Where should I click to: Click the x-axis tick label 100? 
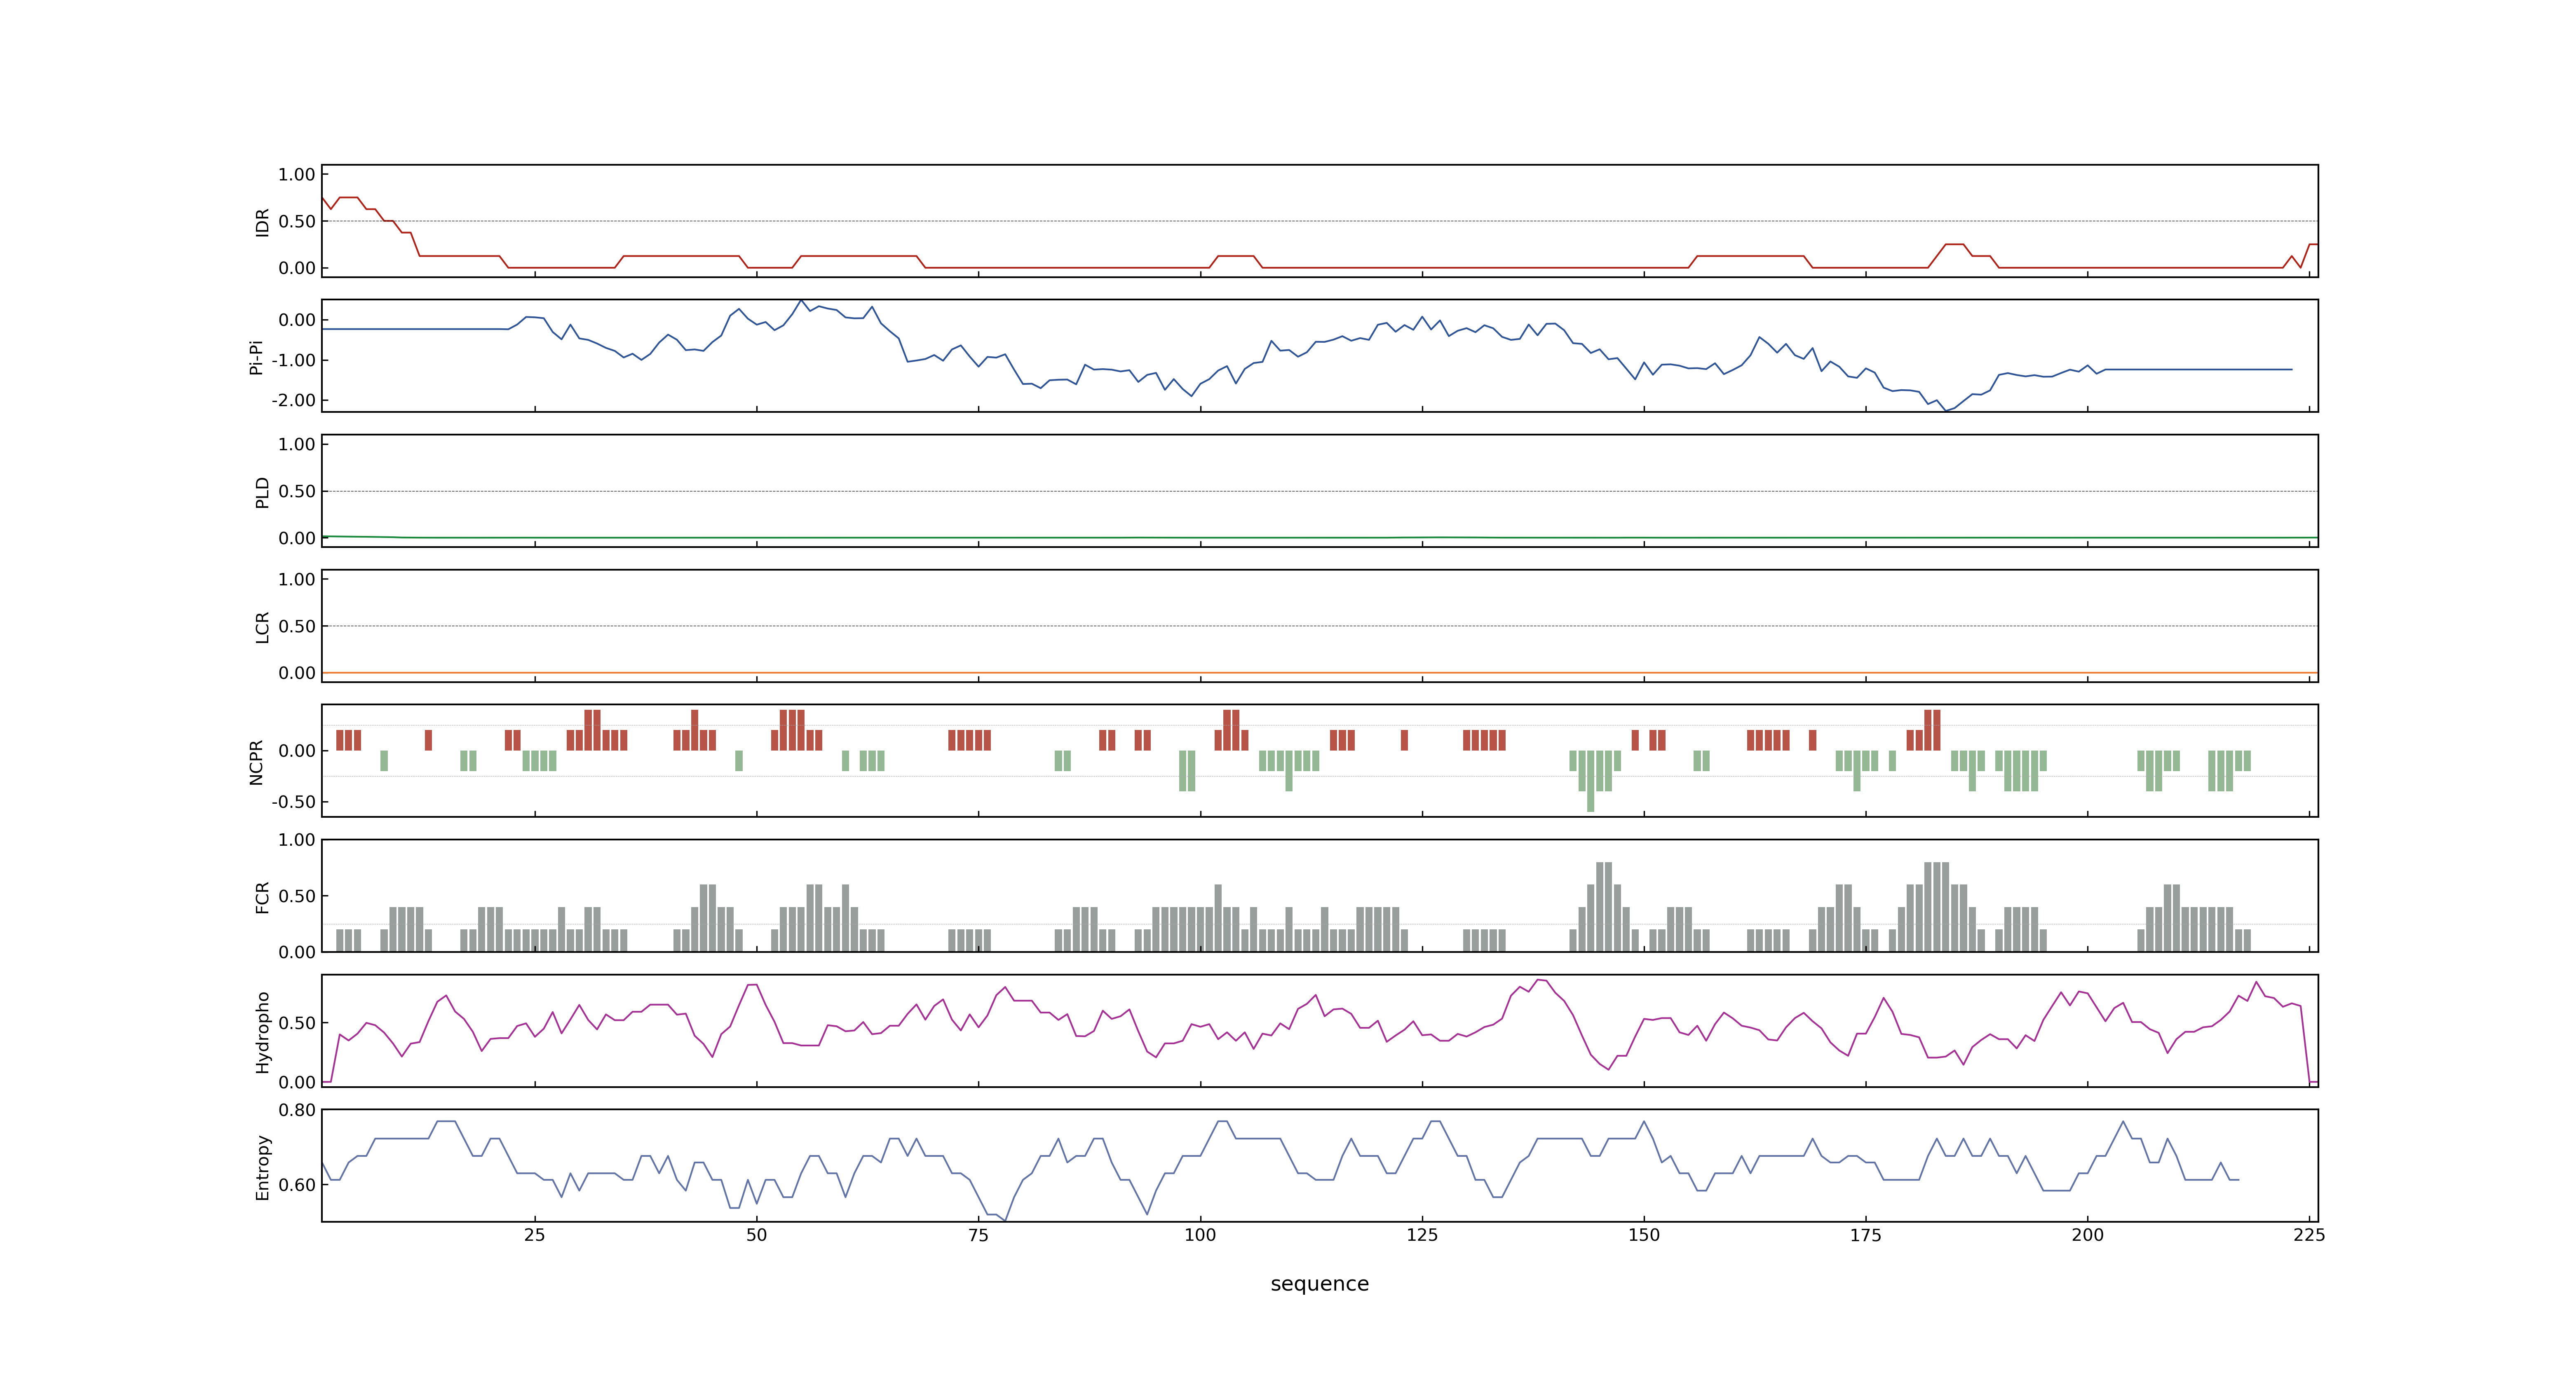pos(1200,1235)
